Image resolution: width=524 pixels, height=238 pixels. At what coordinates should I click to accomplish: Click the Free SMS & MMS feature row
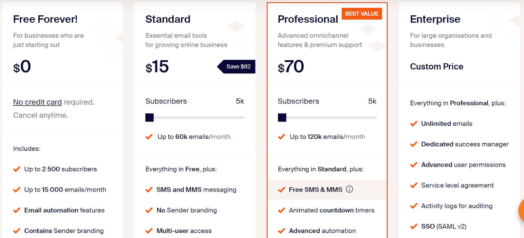click(x=315, y=189)
